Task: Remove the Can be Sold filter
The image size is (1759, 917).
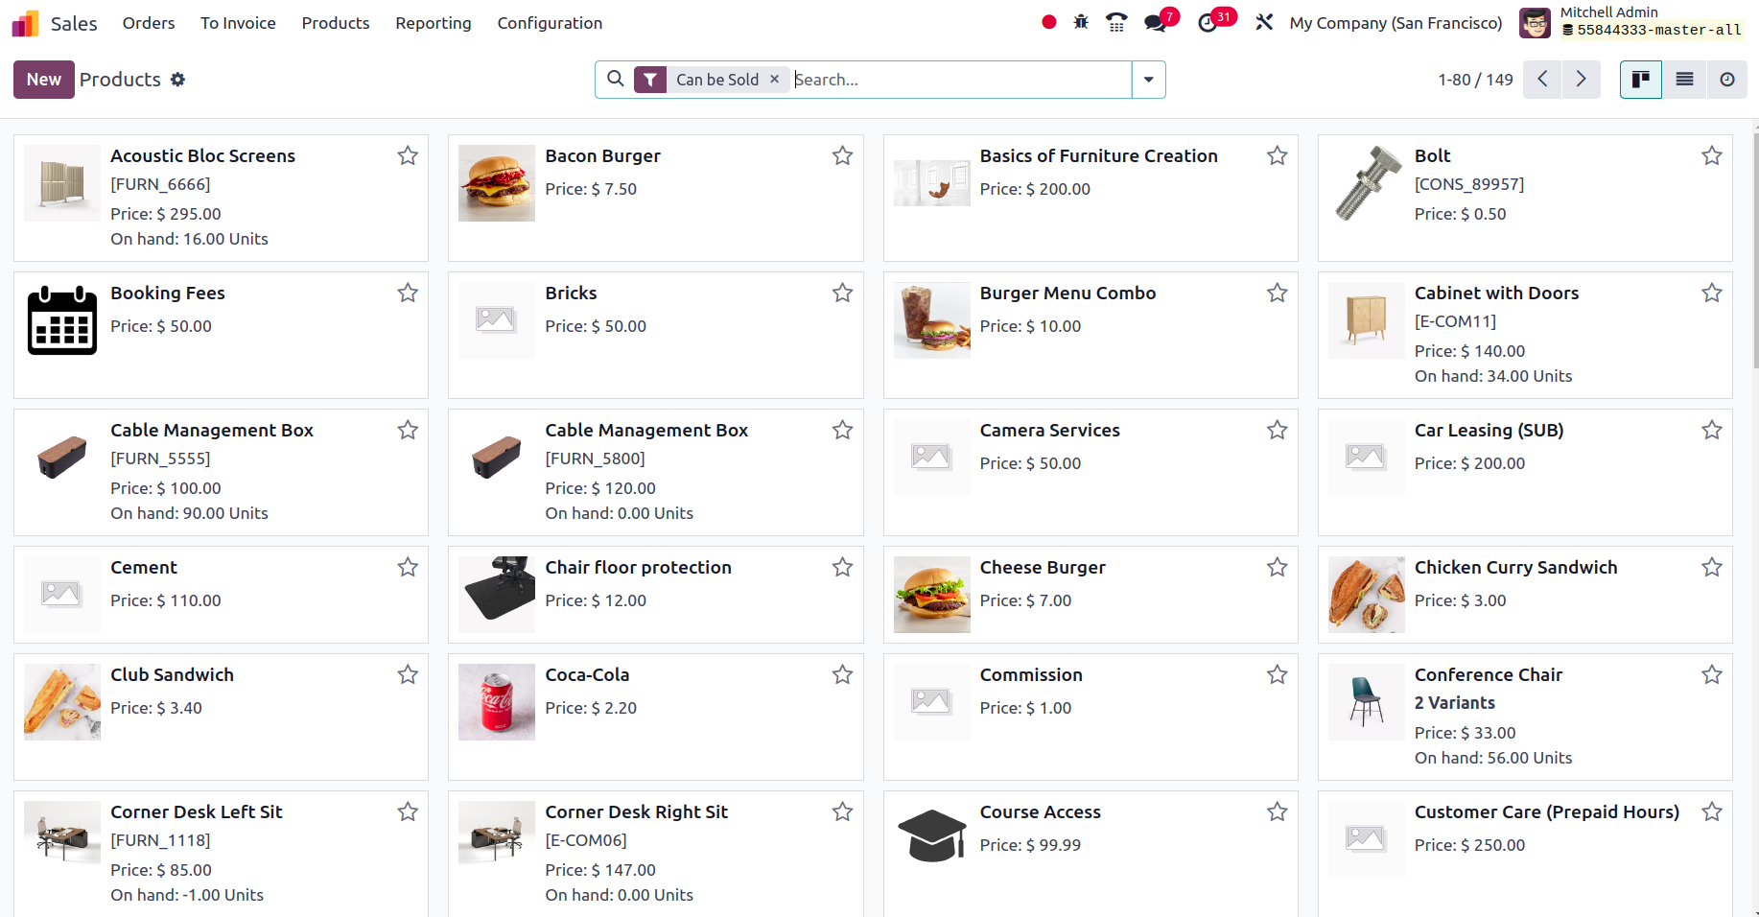Action: coord(775,80)
